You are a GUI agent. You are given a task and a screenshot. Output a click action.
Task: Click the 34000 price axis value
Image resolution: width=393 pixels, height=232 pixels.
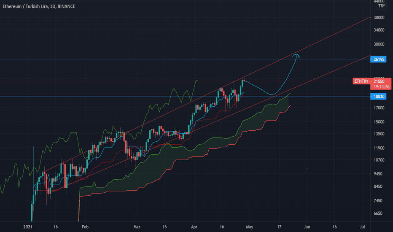[x=379, y=30]
